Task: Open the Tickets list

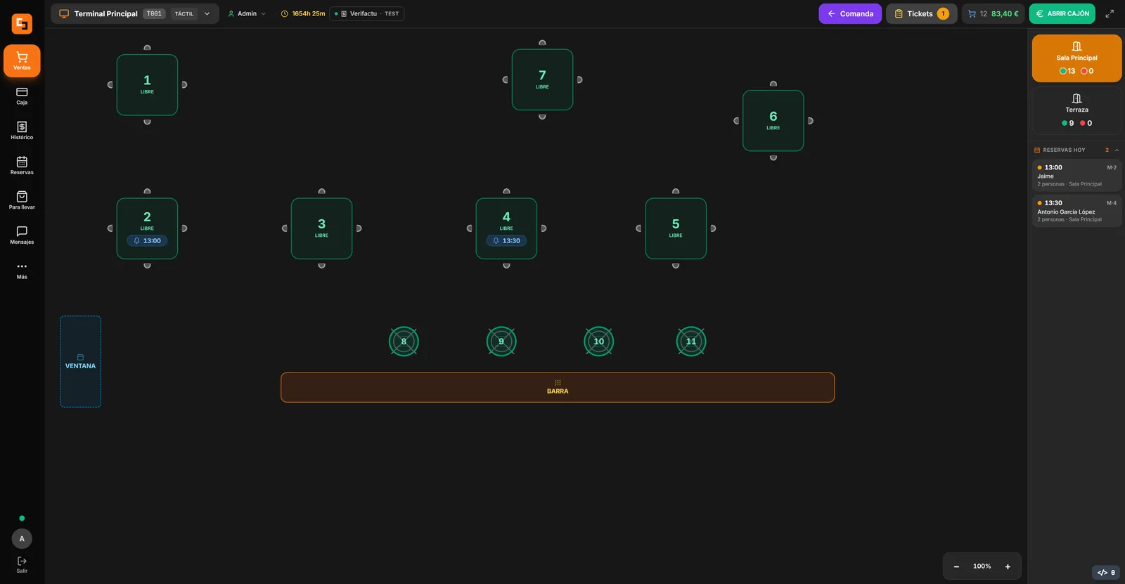Action: tap(921, 13)
